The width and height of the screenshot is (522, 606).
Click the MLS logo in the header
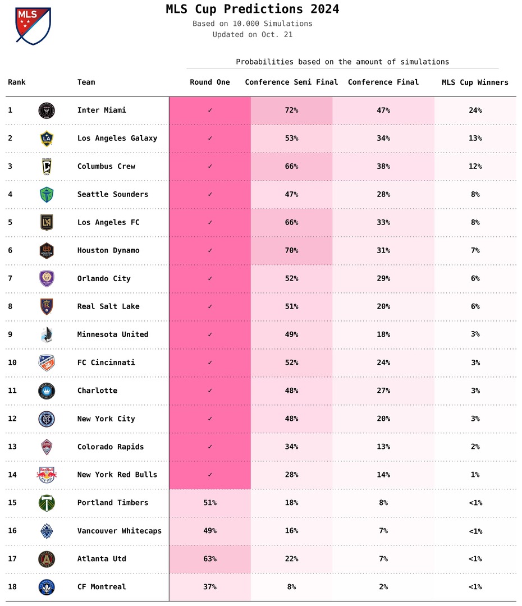(33, 26)
